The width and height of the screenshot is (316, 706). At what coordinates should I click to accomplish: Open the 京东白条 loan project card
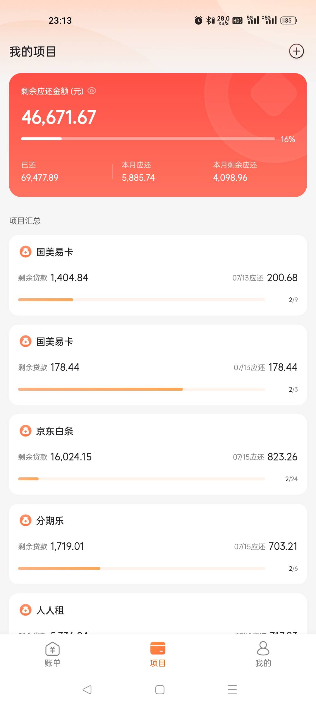(x=158, y=454)
